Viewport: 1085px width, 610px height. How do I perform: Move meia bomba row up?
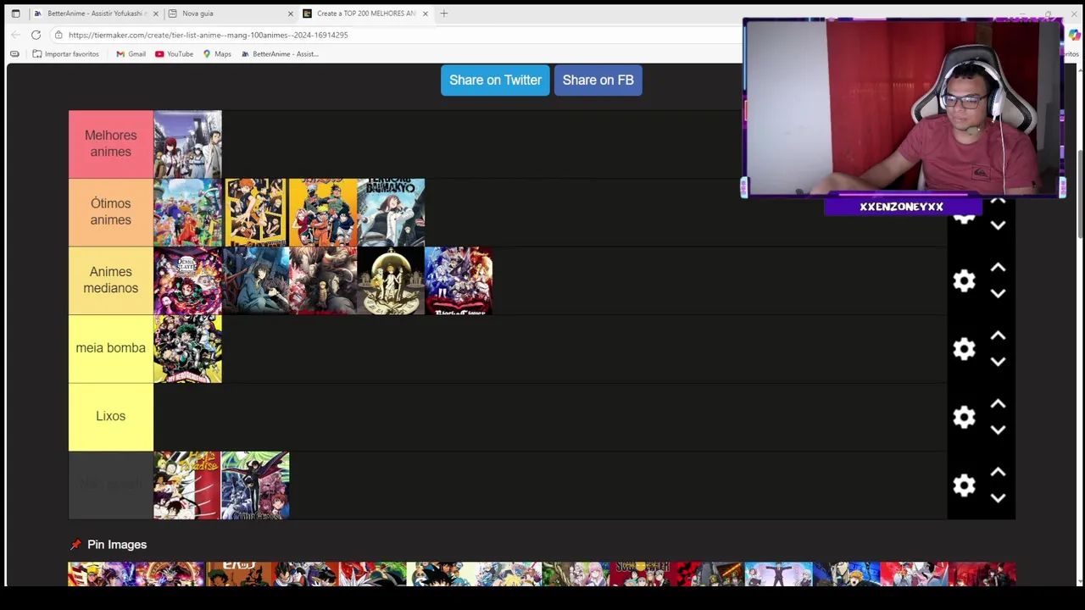coord(998,335)
